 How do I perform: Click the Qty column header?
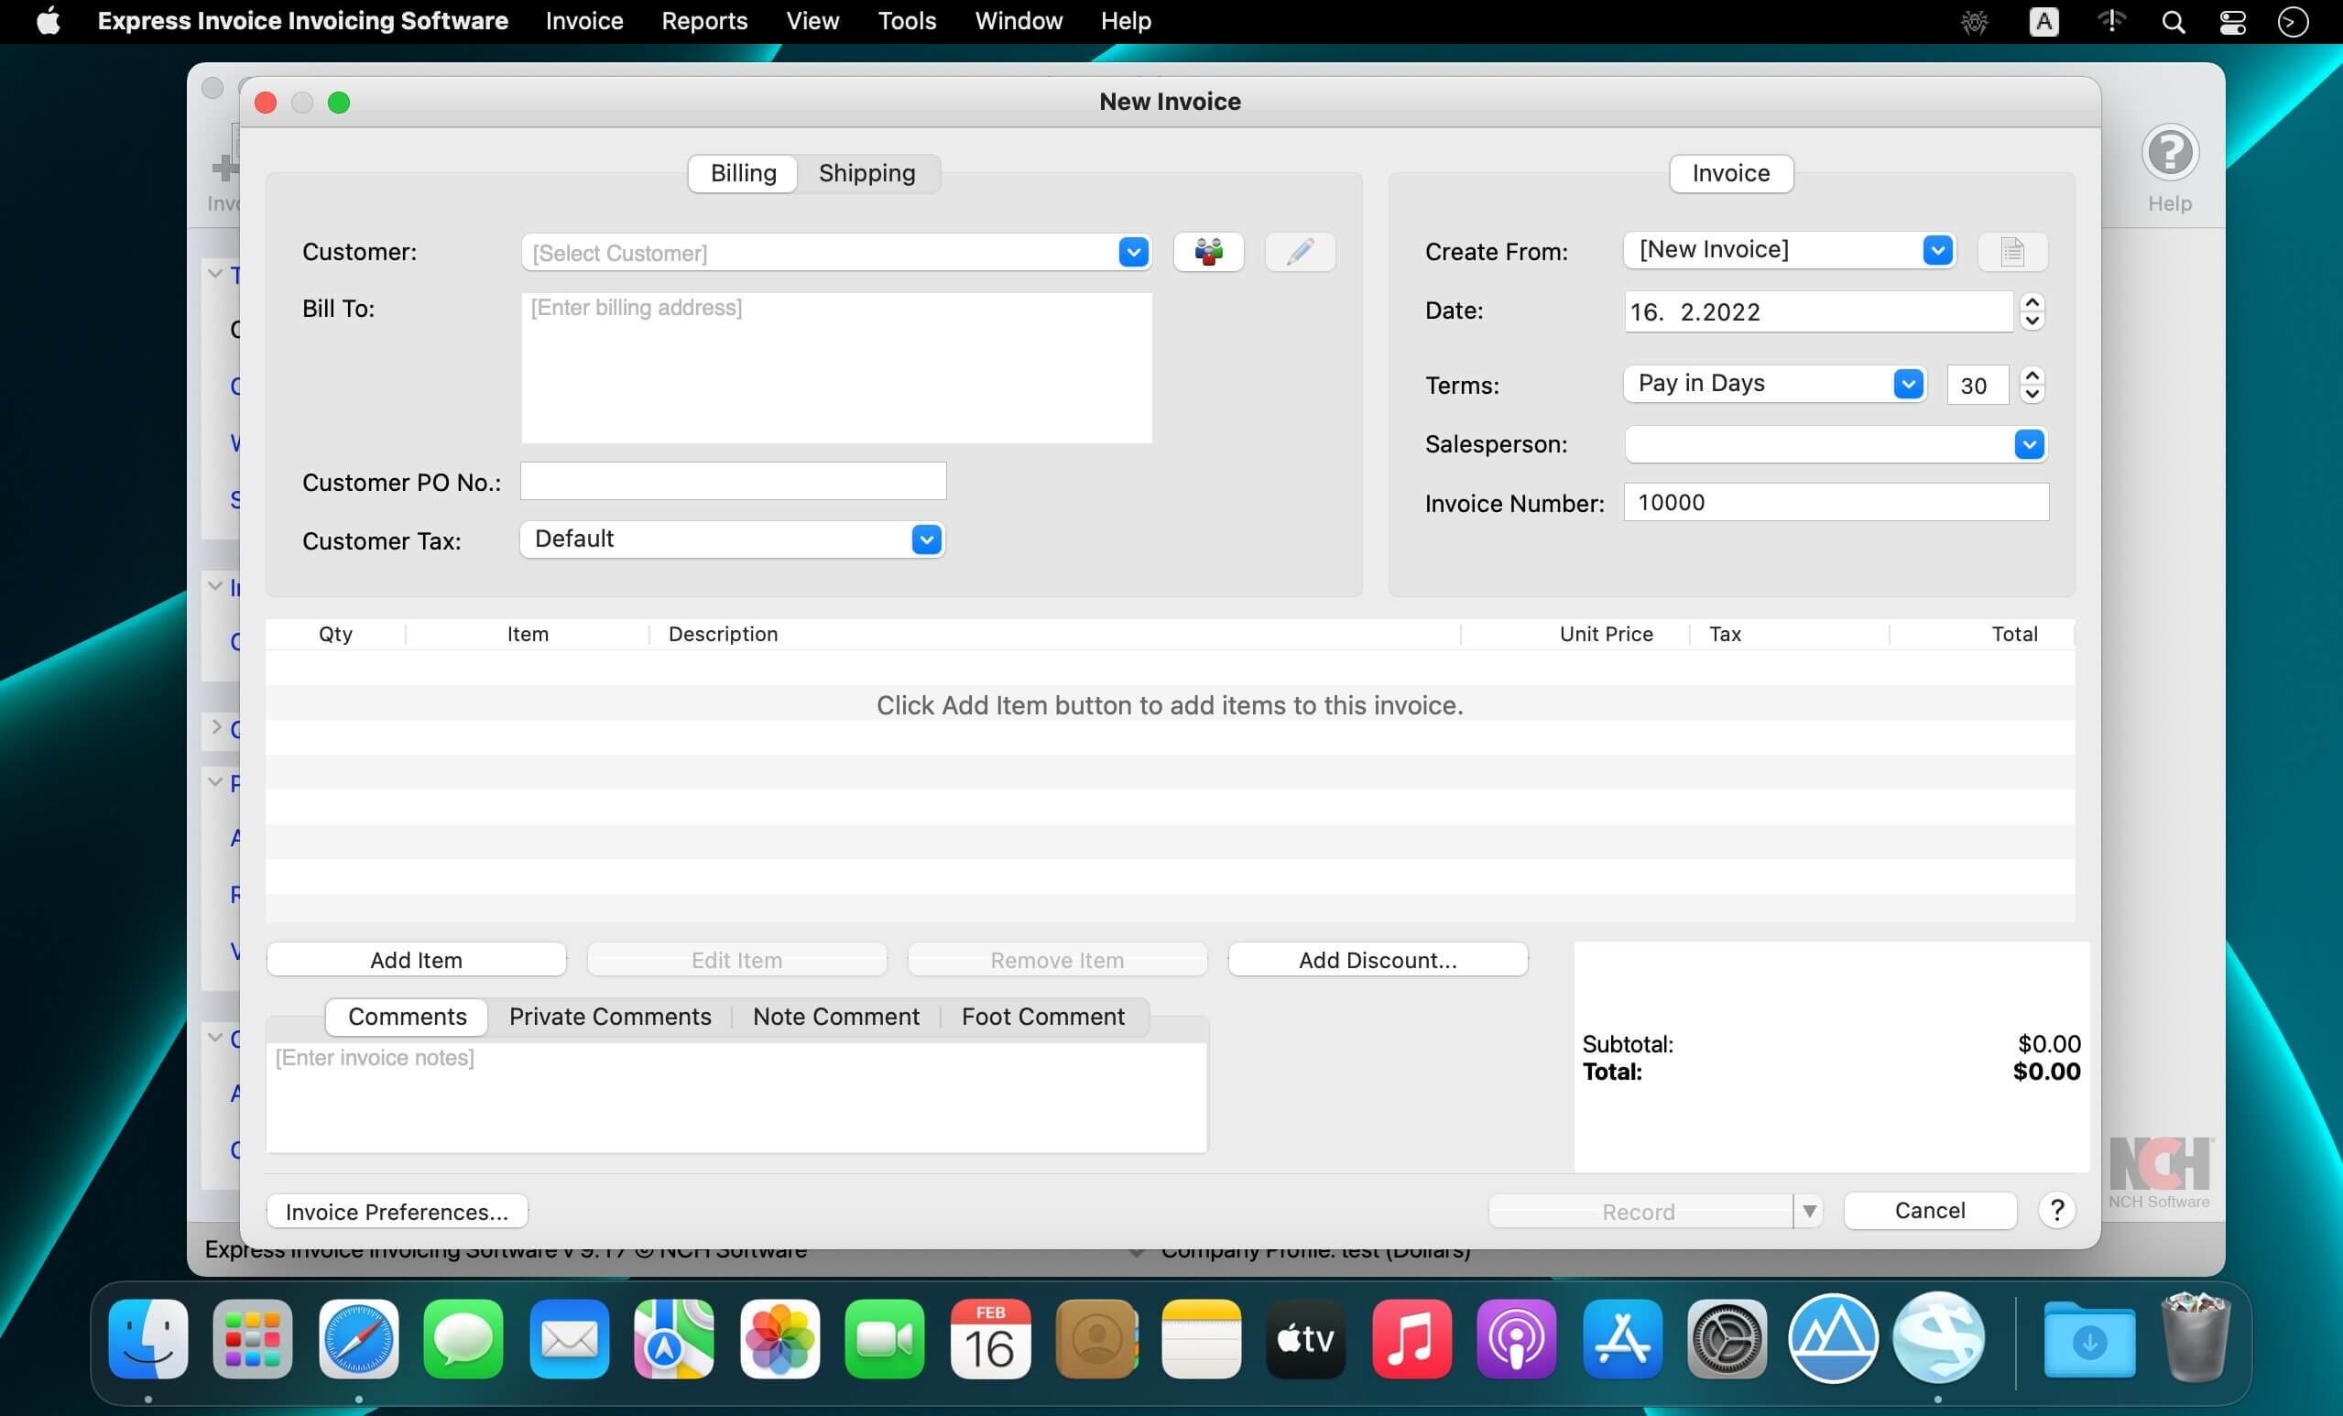(x=335, y=633)
